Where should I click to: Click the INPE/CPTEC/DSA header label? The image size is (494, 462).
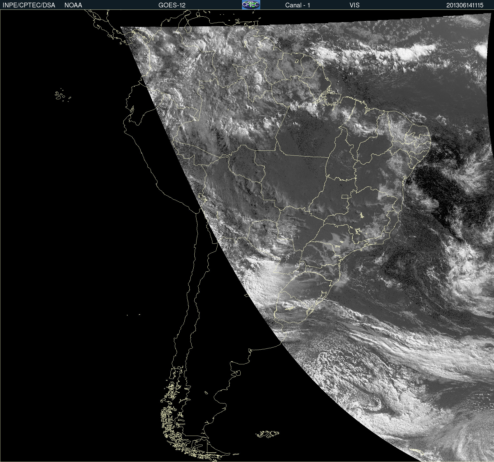[x=29, y=5]
